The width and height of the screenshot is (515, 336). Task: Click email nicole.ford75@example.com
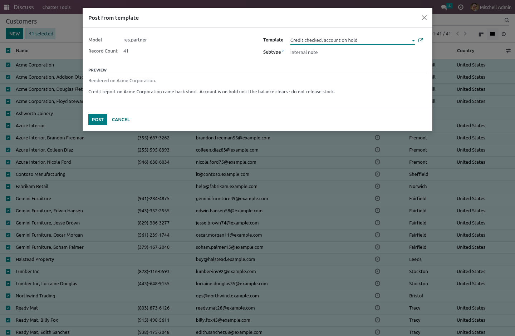226,162
